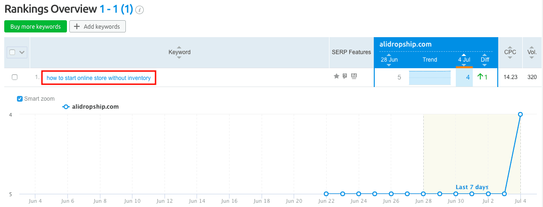Click the Diff column header
The image size is (543, 207).
coord(485,60)
